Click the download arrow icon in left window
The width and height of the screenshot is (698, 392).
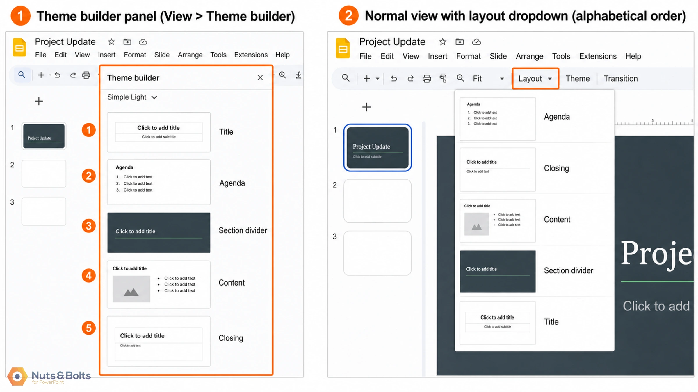click(x=299, y=75)
